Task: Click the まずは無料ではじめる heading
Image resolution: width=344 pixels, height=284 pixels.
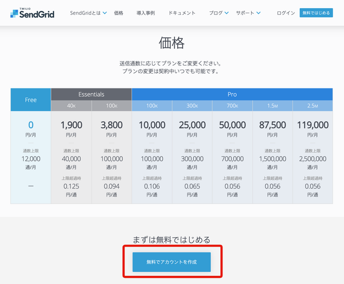Action: click(x=171, y=240)
